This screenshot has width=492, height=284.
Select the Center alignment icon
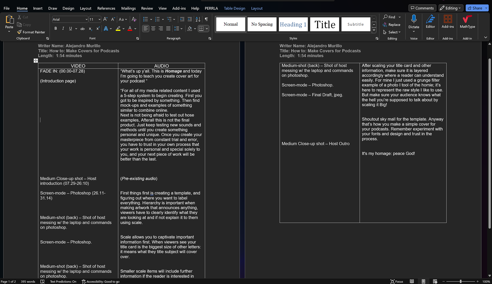point(153,29)
